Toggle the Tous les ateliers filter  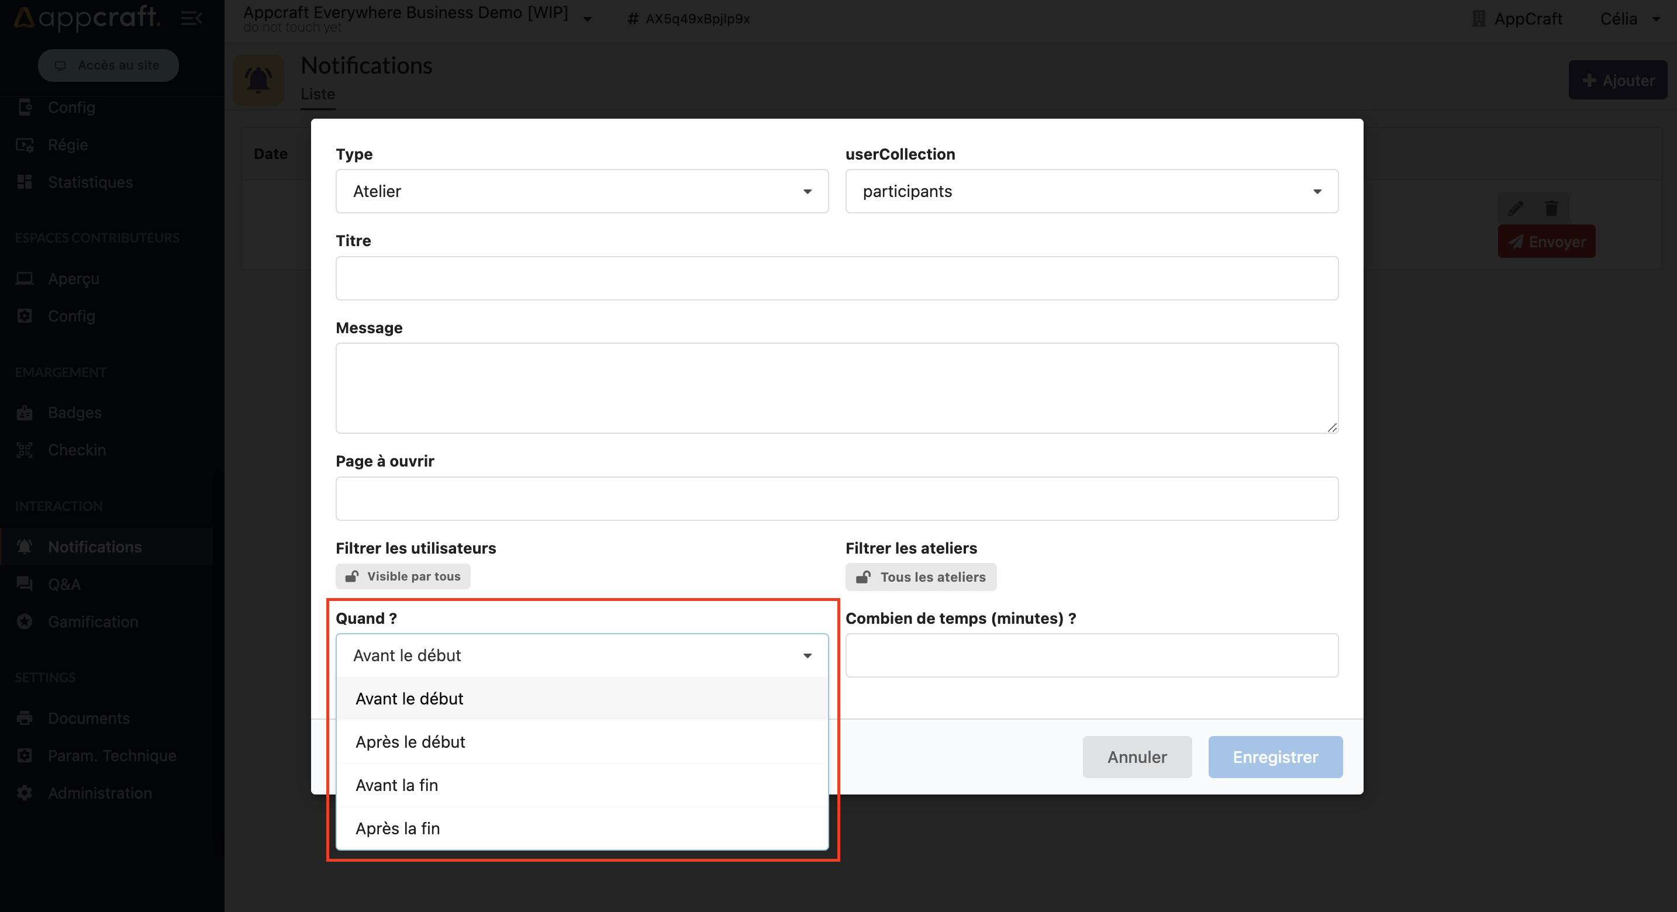[x=920, y=578]
